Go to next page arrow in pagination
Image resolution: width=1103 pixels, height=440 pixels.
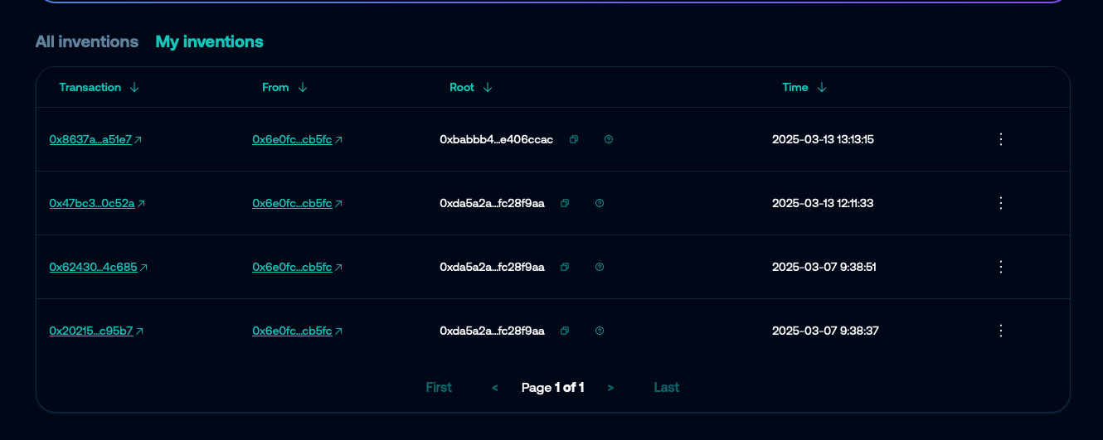click(610, 388)
